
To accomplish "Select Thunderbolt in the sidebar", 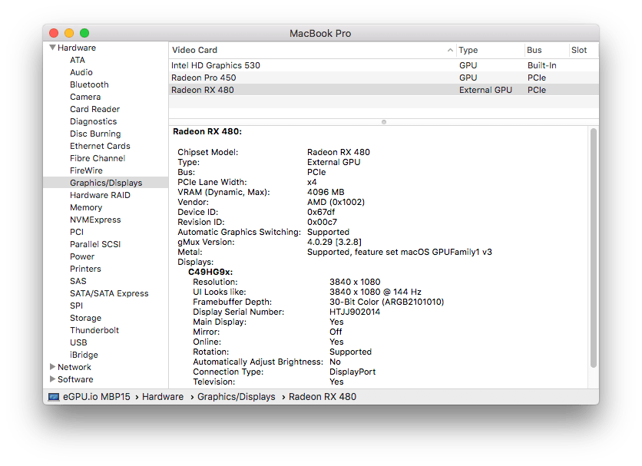I will (x=94, y=330).
